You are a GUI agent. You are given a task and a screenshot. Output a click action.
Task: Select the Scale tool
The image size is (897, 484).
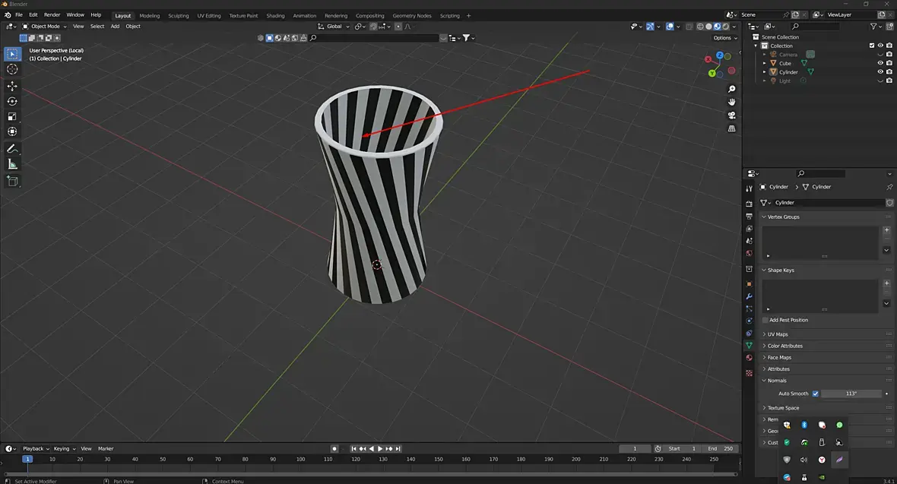12,116
